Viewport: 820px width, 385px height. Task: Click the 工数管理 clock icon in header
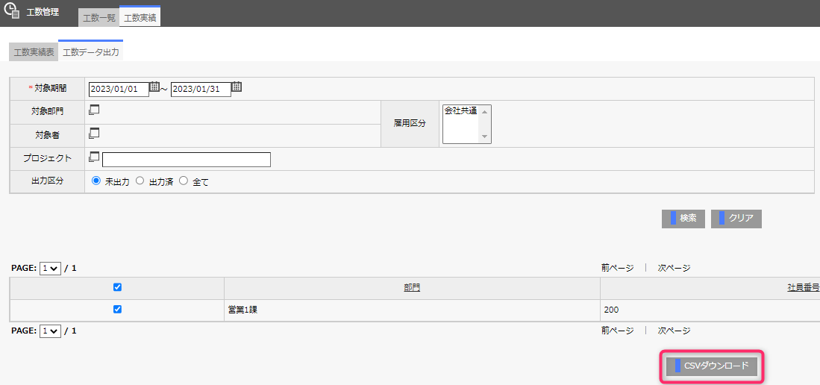11,13
